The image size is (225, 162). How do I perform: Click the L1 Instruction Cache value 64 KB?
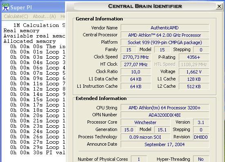(136, 87)
